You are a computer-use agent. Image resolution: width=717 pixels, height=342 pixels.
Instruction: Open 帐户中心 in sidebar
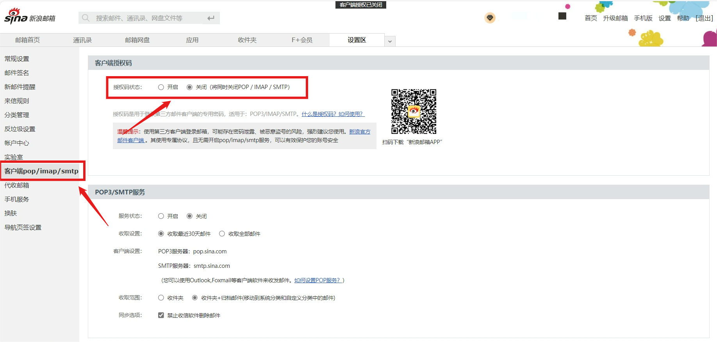point(17,143)
